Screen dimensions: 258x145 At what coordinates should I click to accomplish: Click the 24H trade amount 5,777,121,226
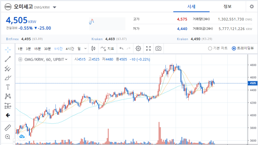[x=232, y=29]
